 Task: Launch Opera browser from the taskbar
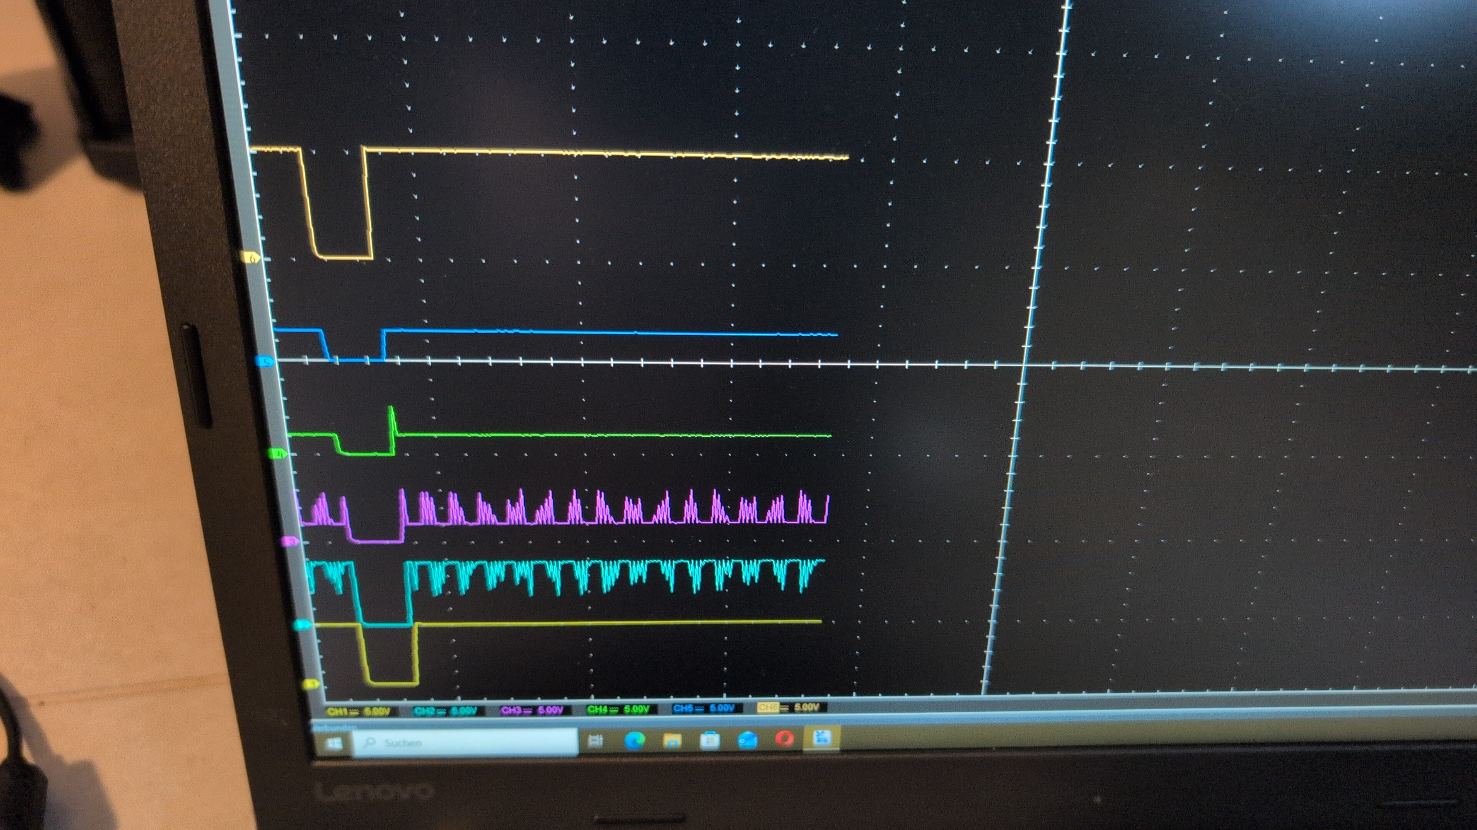[x=784, y=739]
